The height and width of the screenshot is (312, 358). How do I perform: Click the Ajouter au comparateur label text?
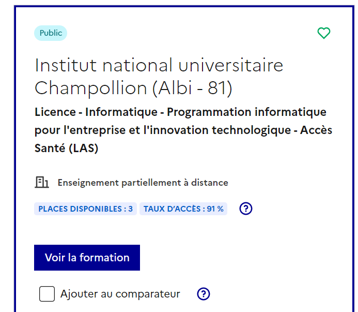120,294
